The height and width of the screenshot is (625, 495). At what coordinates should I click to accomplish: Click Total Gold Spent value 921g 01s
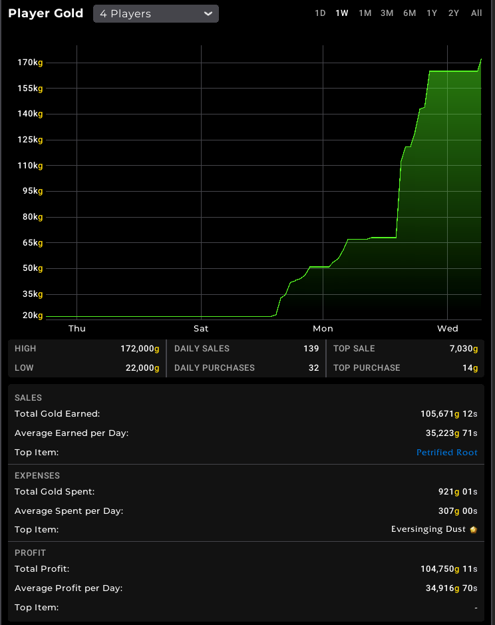click(458, 491)
